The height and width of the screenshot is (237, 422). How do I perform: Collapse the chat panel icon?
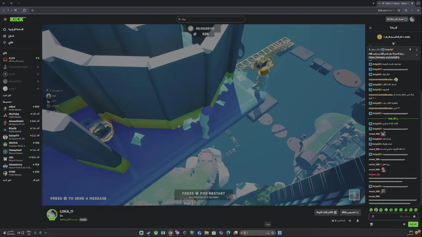click(370, 28)
